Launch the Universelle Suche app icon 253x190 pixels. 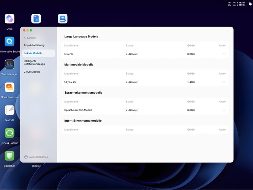point(10,42)
